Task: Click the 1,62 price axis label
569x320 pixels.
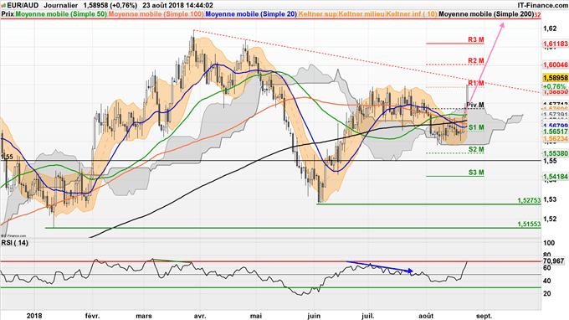Action: coord(550,28)
